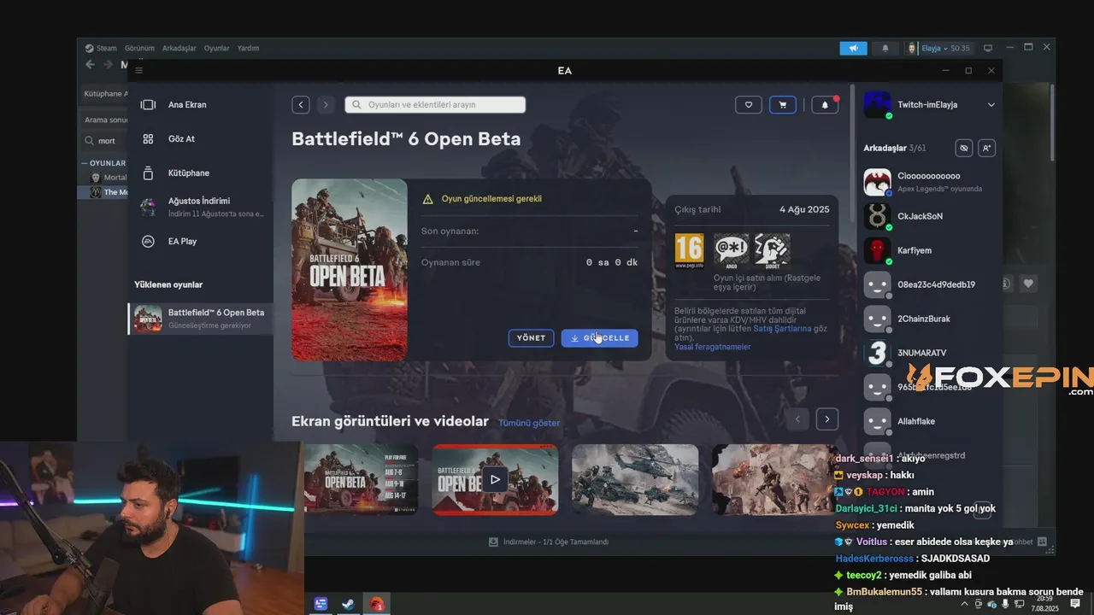Click the Steam library search magnifier icon

click(90, 141)
